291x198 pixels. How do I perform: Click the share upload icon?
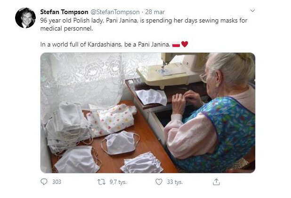click(216, 182)
